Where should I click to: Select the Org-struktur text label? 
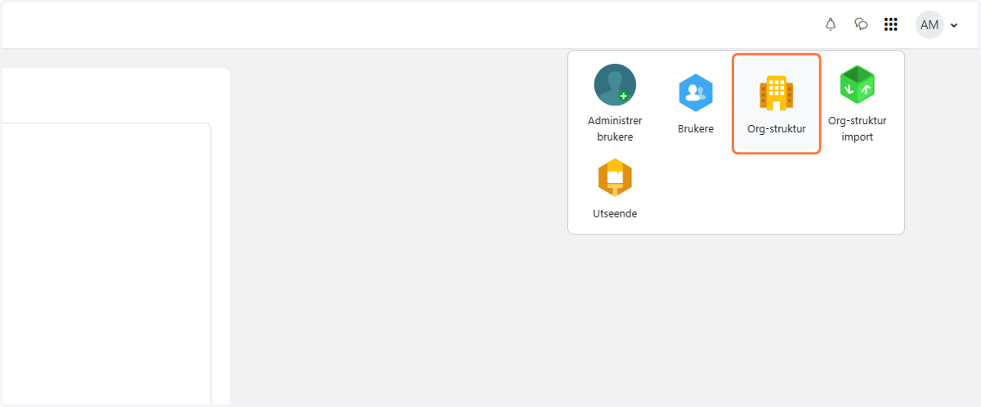tap(777, 129)
